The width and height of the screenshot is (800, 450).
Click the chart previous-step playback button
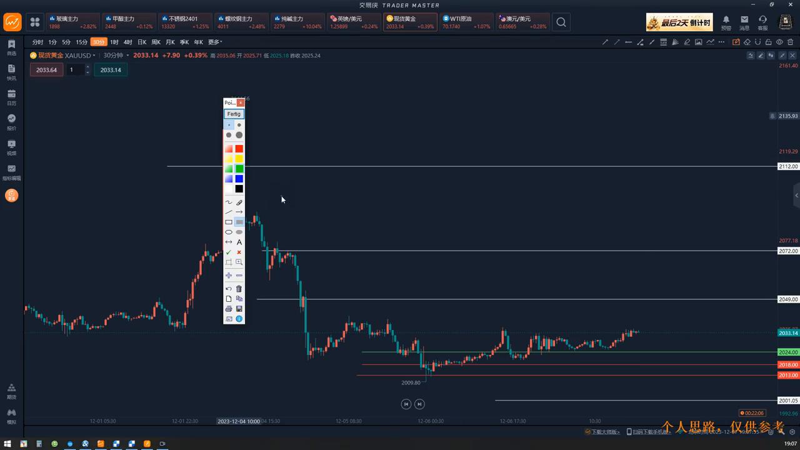coord(406,404)
